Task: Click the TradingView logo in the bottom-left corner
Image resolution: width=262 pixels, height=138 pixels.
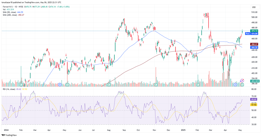Action: [x=9, y=135]
